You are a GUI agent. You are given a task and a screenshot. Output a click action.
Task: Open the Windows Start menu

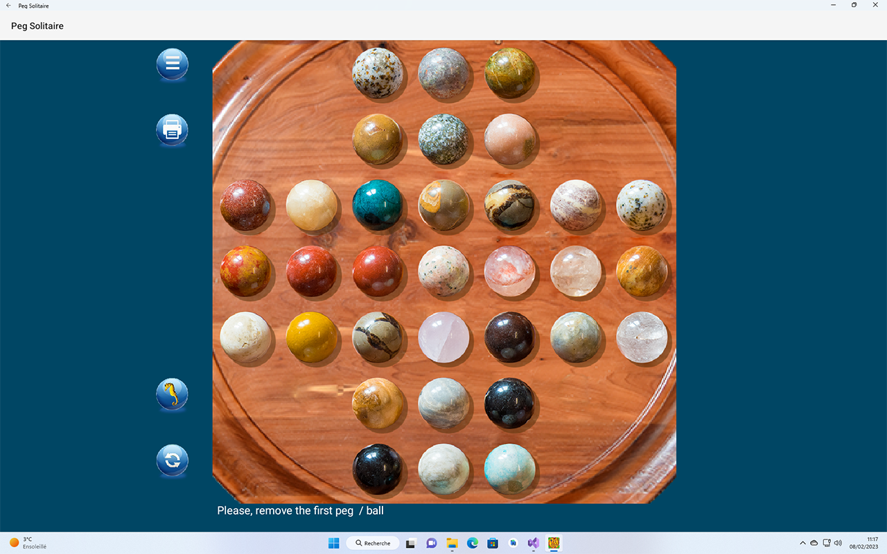pyautogui.click(x=333, y=543)
